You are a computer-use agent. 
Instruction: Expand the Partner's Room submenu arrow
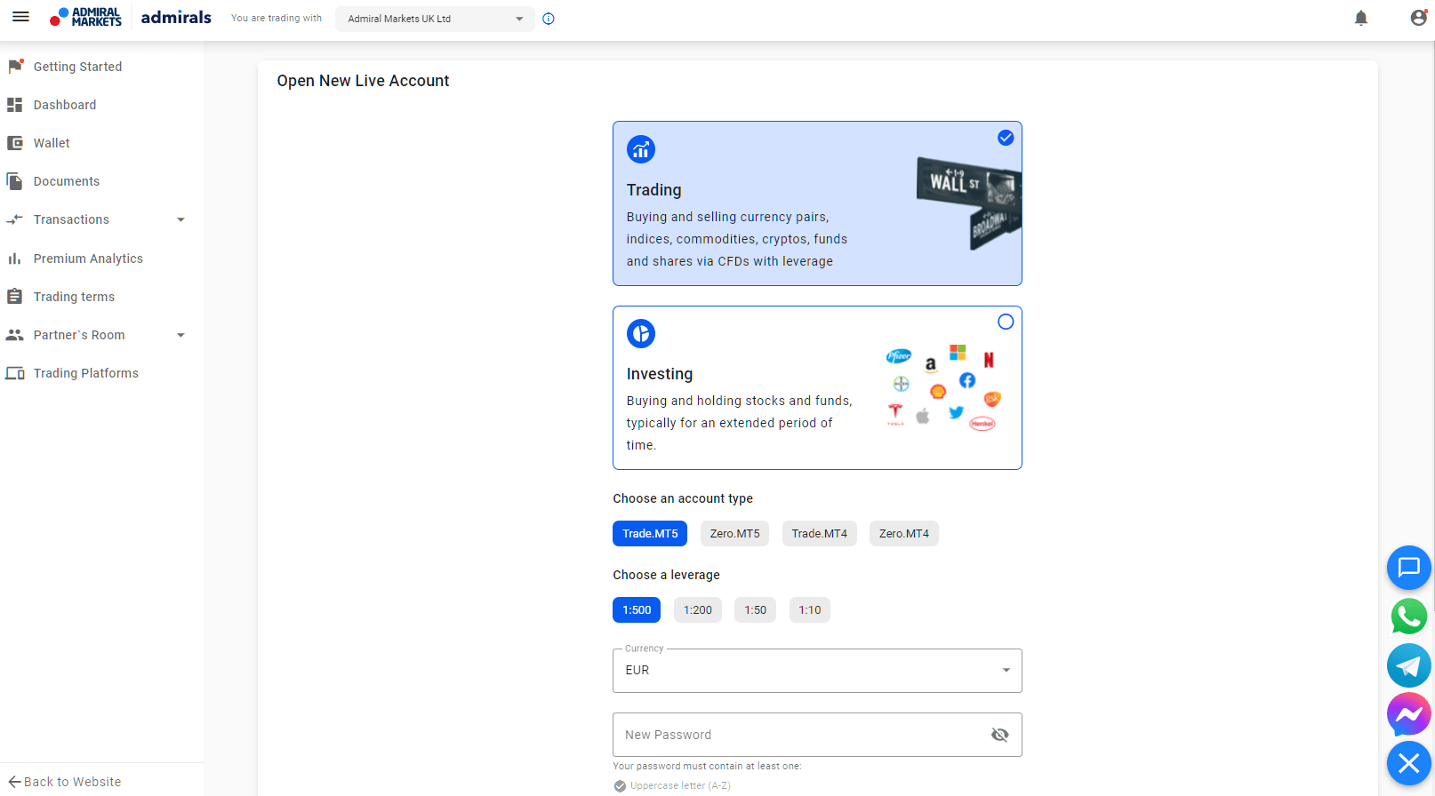(180, 335)
